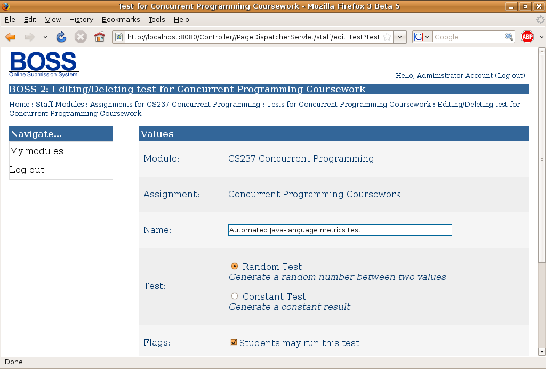Expand the address bar URL dropdown
Image resolution: width=546 pixels, height=369 pixels.
(x=400, y=37)
